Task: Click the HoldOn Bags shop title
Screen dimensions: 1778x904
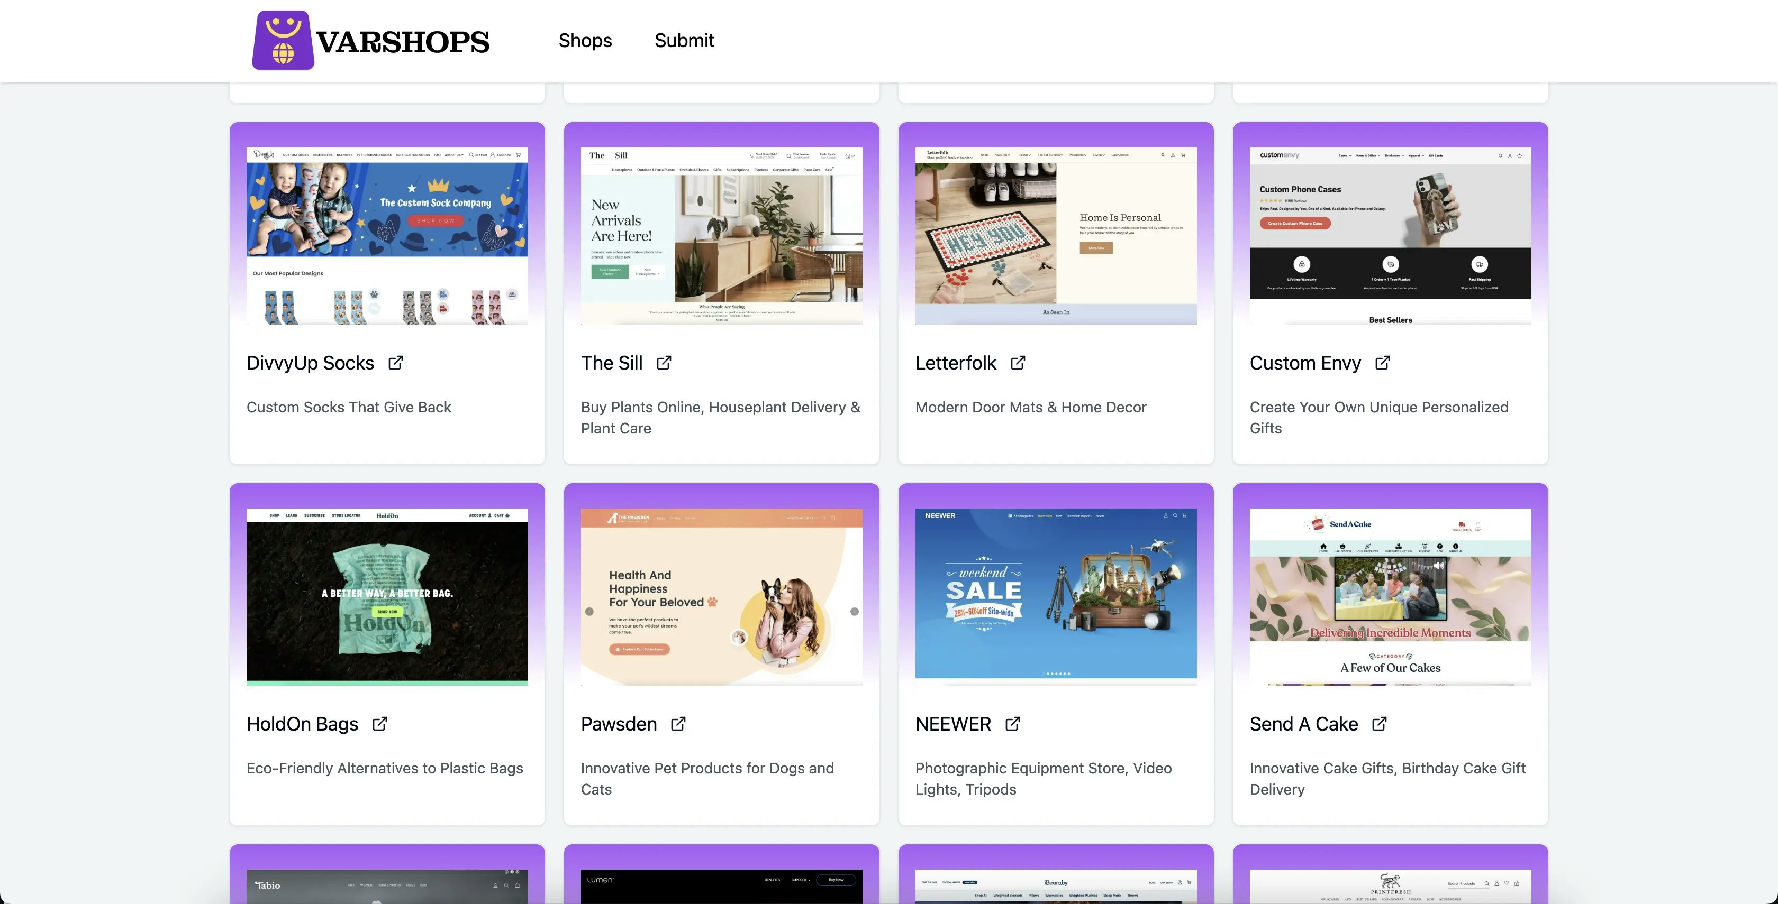Action: point(302,725)
